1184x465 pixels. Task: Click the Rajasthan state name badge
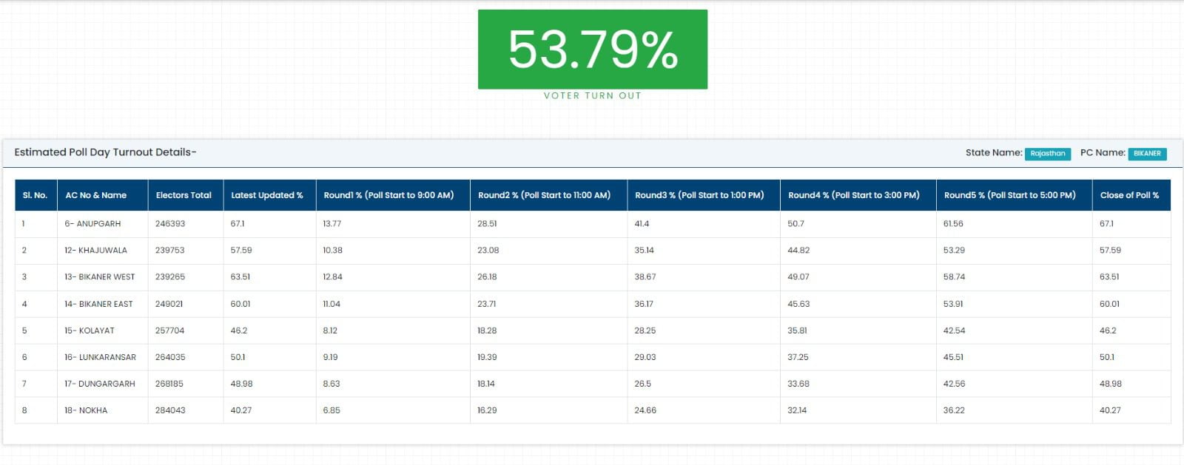[x=1047, y=154]
